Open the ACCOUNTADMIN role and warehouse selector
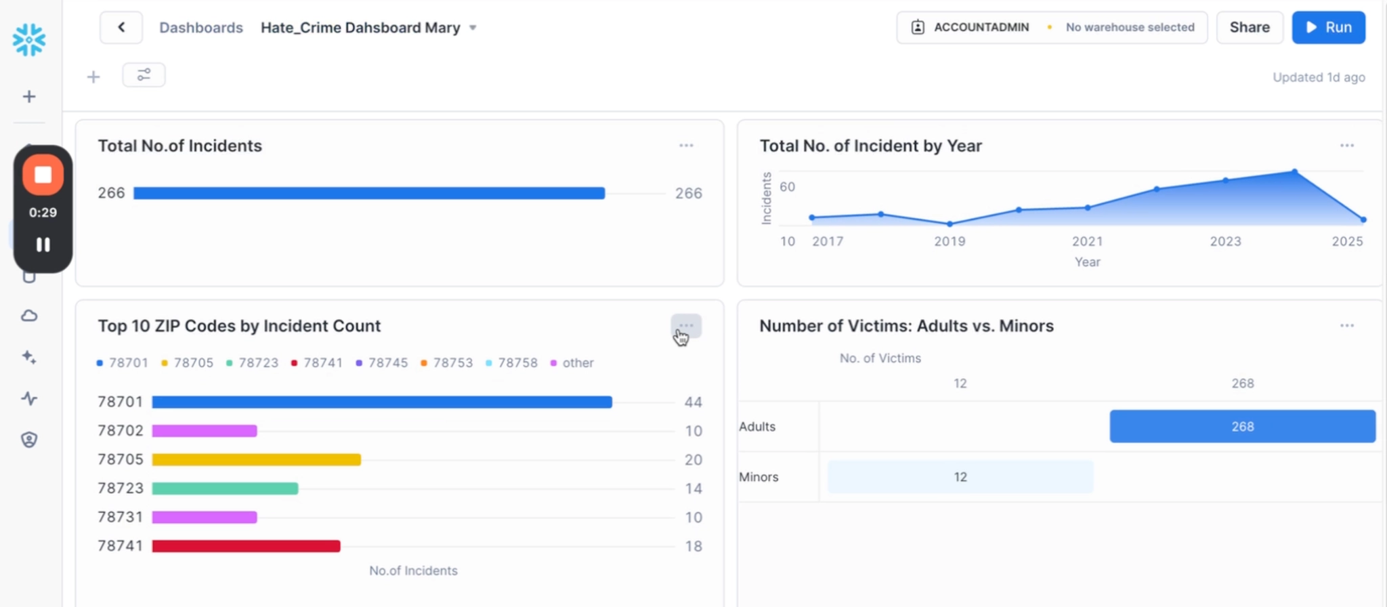The height and width of the screenshot is (607, 1387). pos(1051,28)
